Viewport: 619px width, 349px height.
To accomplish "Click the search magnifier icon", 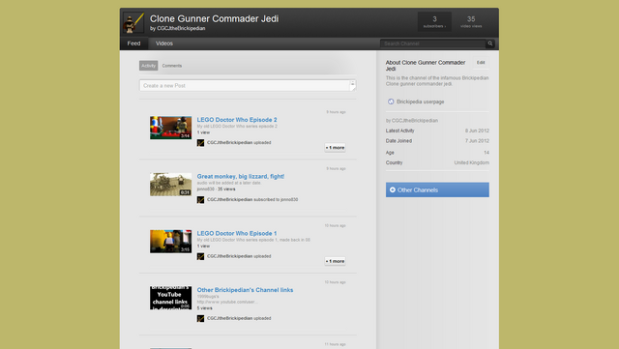I will [490, 44].
